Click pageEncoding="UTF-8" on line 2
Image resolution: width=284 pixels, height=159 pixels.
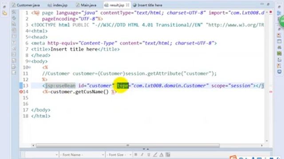pyautogui.click(x=70, y=19)
